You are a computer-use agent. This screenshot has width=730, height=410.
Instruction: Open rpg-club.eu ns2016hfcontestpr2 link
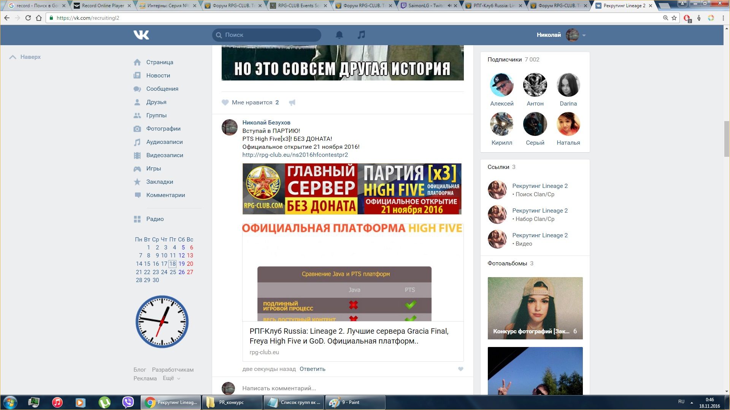coord(295,155)
